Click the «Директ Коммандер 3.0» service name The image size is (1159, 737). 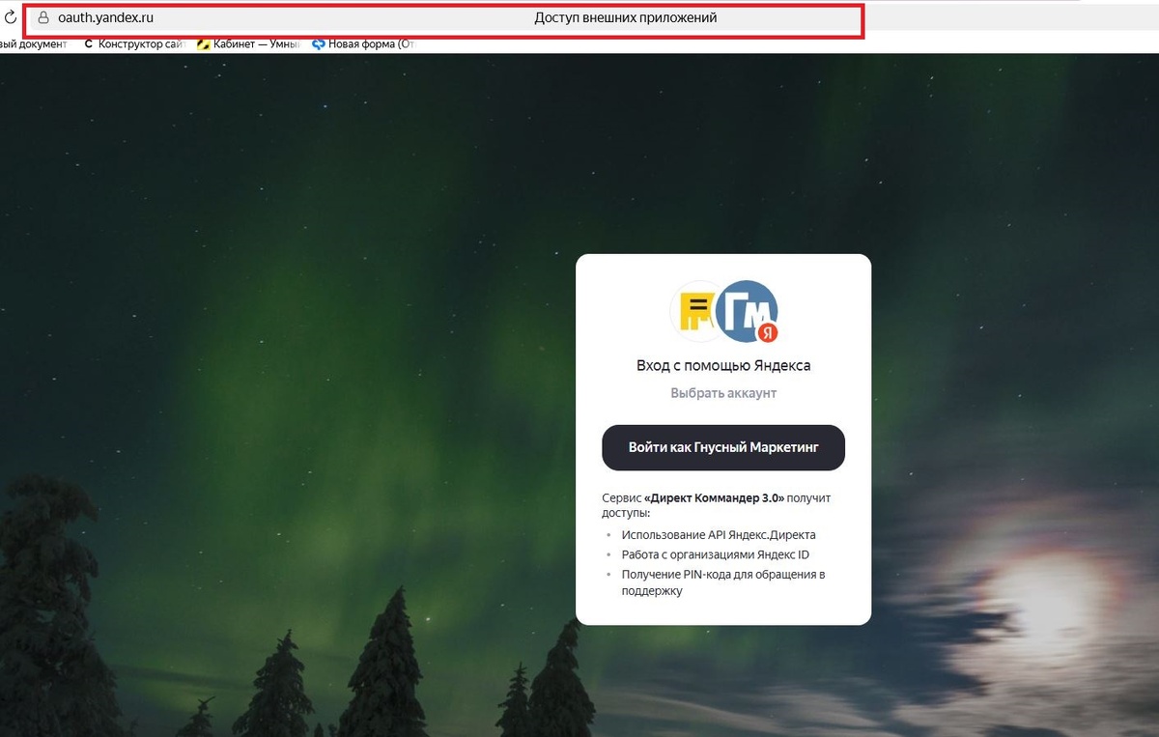click(714, 498)
